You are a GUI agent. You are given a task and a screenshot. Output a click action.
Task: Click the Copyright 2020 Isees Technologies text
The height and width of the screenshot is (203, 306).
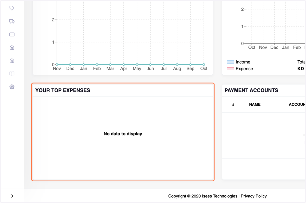tap(203, 196)
